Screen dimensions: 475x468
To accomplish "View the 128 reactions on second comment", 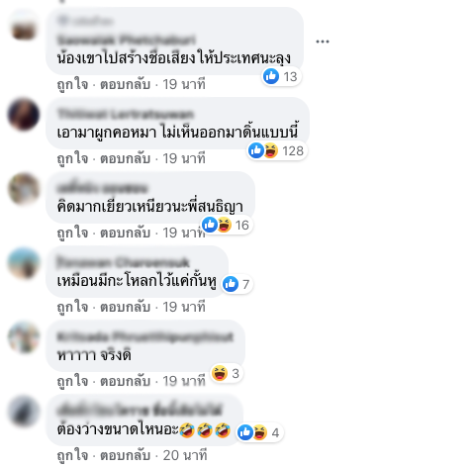I will [277, 150].
